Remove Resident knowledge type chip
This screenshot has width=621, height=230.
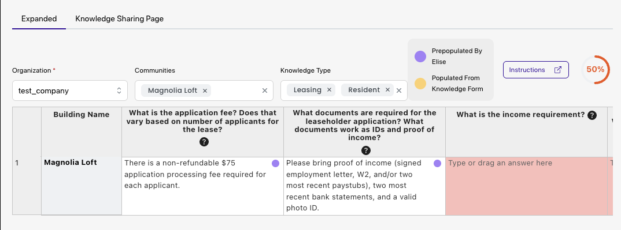pos(387,90)
